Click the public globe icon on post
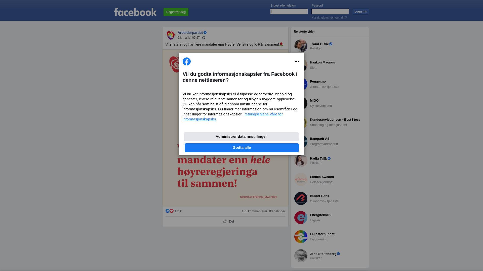The image size is (483, 271). [204, 38]
